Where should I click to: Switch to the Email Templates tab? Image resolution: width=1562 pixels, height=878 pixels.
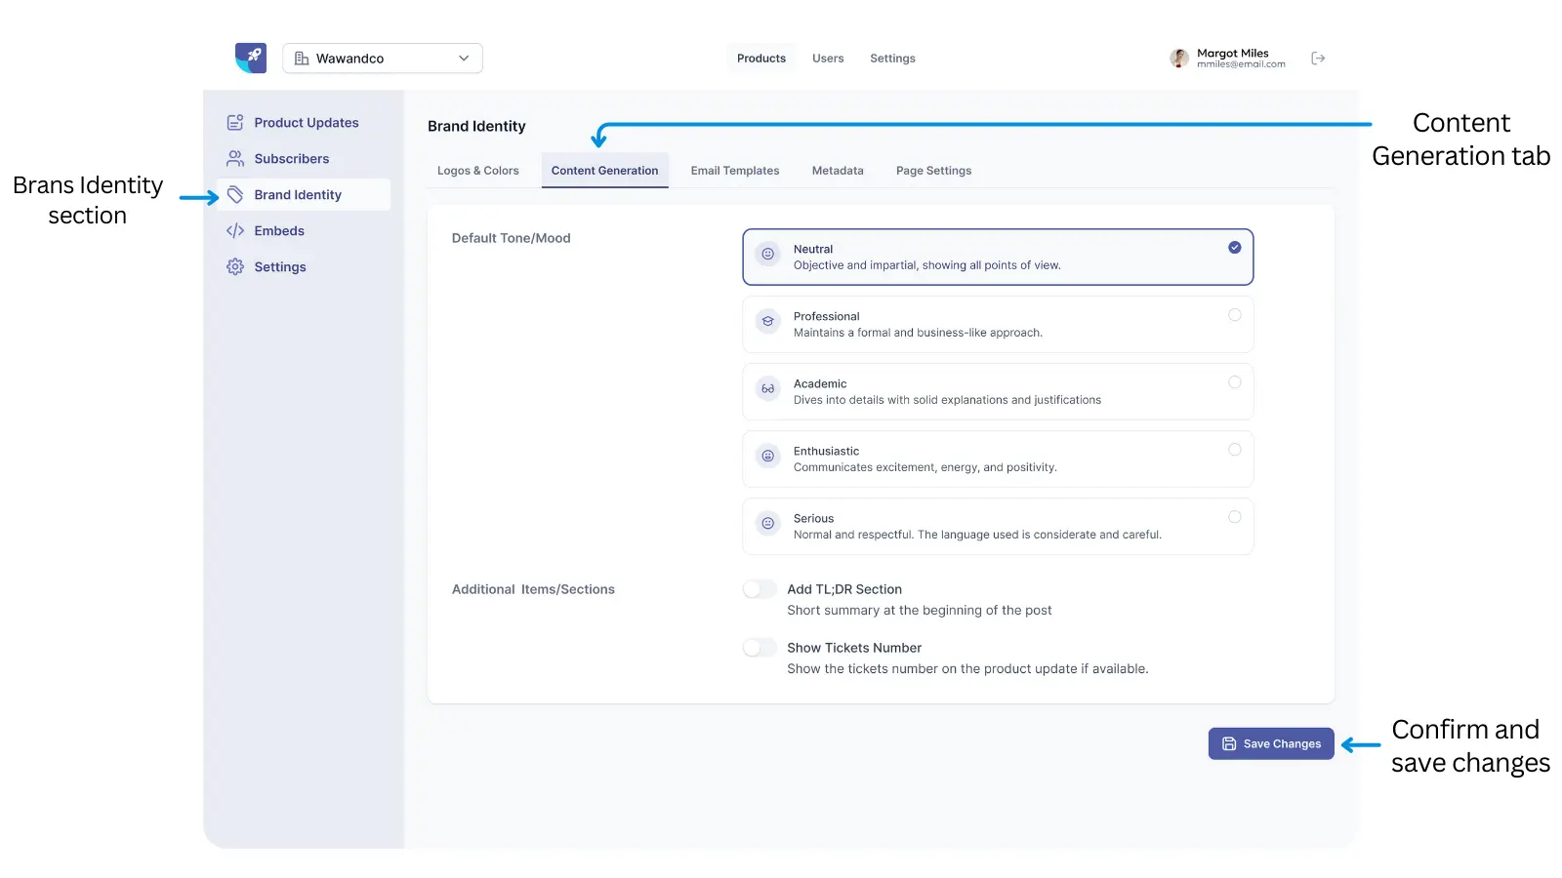734,170
